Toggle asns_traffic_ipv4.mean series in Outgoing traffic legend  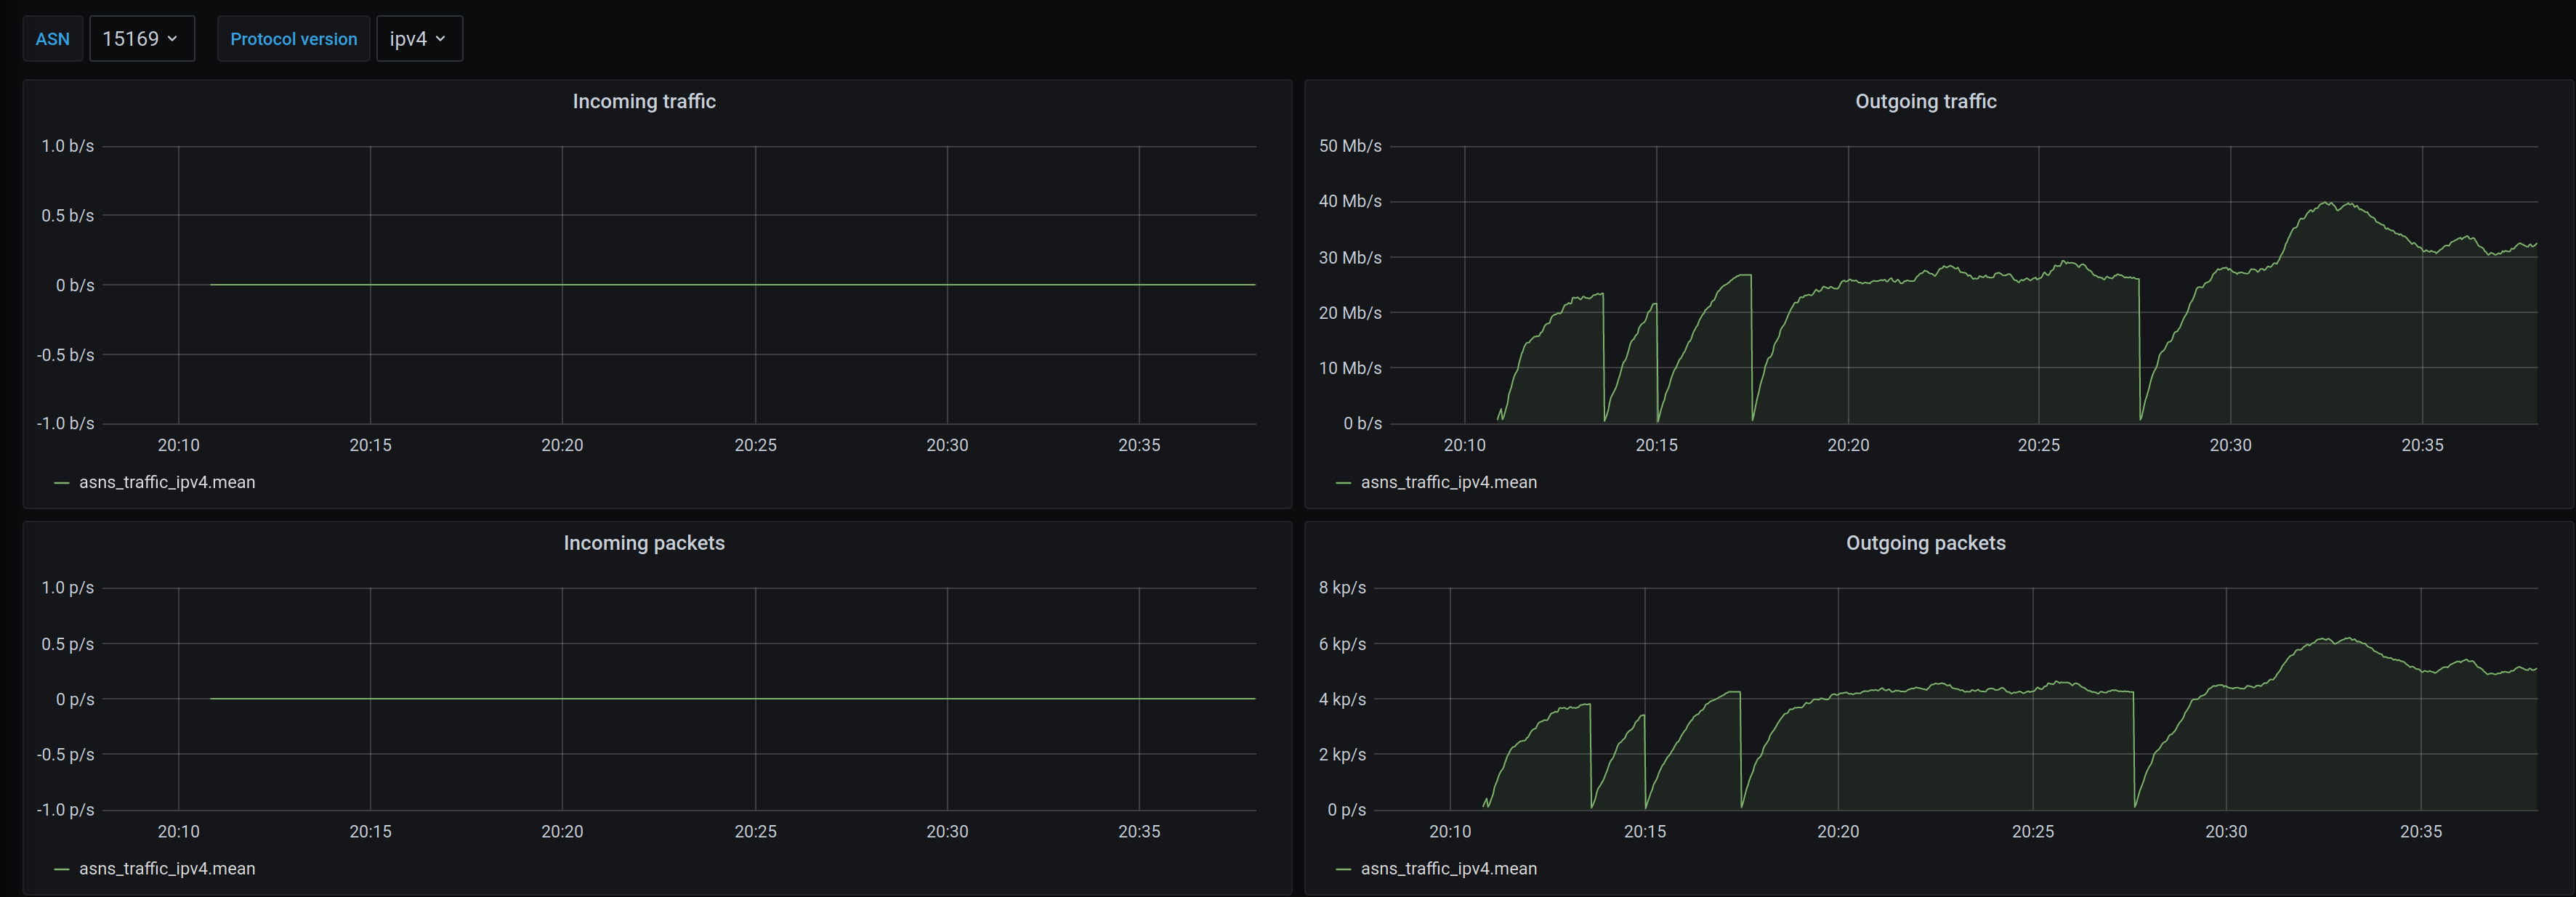(x=1448, y=482)
